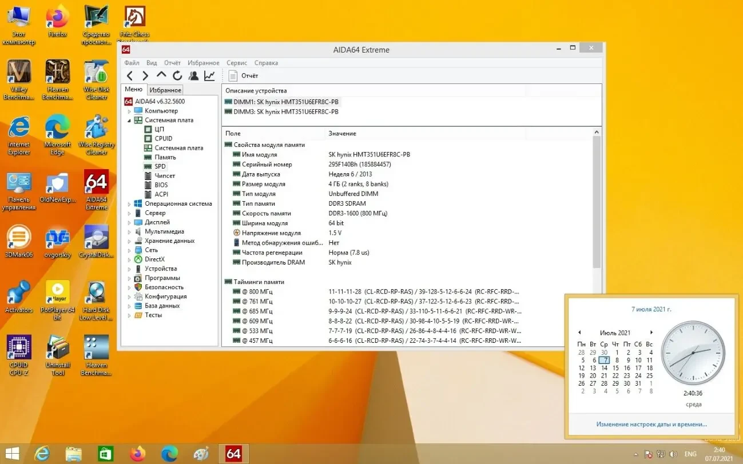Switch to the Избранное tab
The height and width of the screenshot is (464, 743).
point(165,90)
